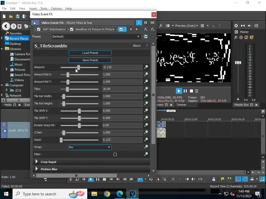Click the New project icon in toolbar
The width and height of the screenshot is (266, 199).
(x=4, y=16)
